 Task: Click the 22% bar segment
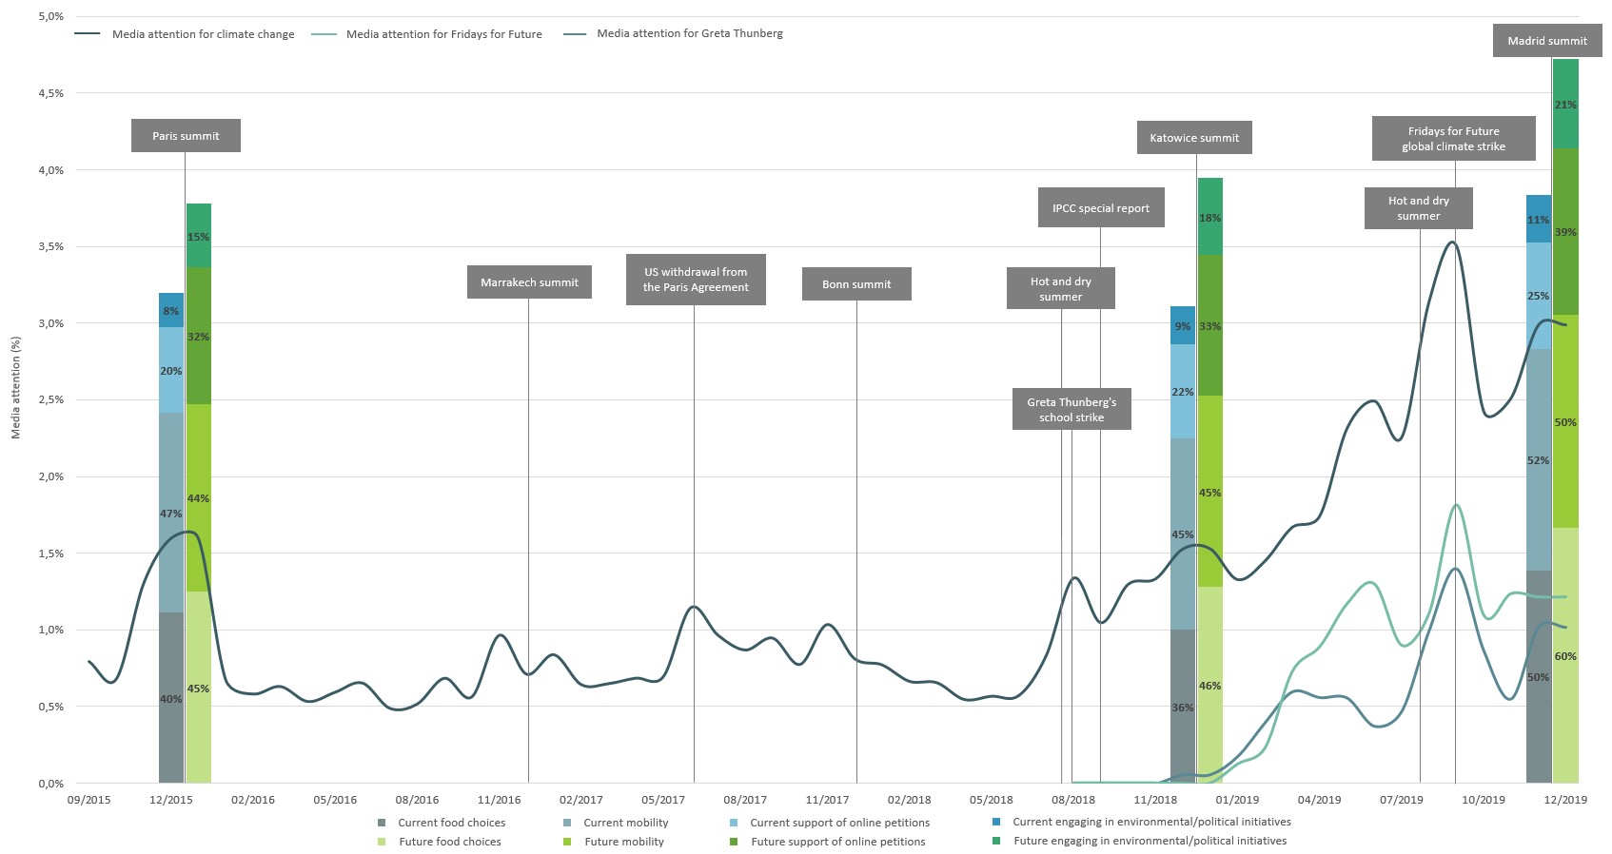click(x=1183, y=391)
